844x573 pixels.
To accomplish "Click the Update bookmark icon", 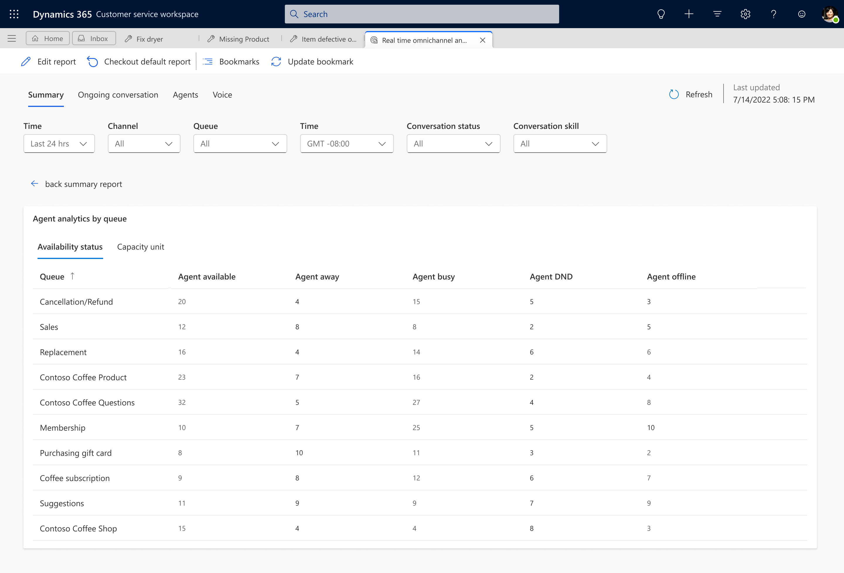I will point(276,62).
